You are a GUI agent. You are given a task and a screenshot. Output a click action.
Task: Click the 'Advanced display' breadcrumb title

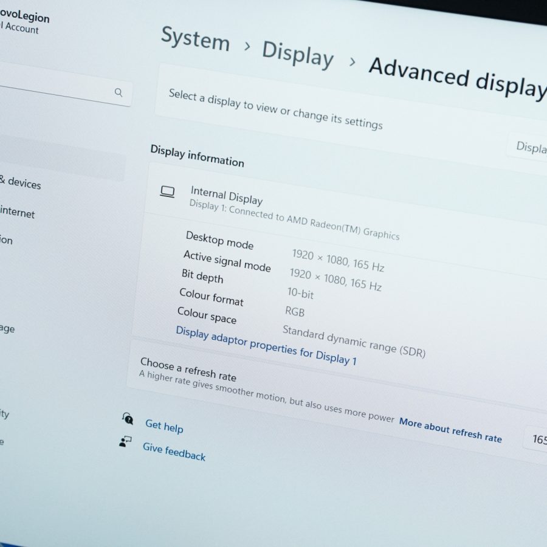click(x=457, y=79)
